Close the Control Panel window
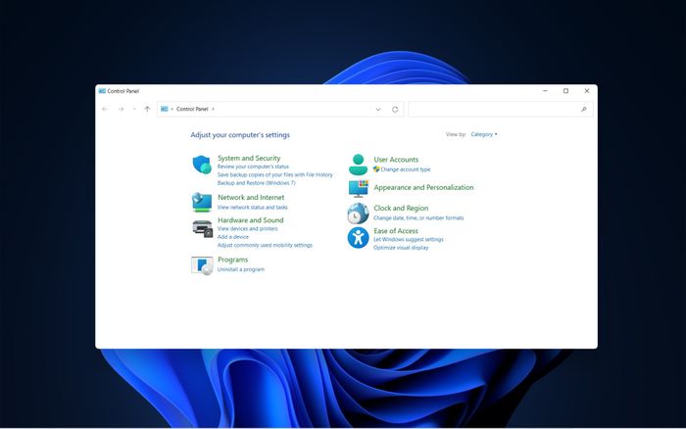Image resolution: width=686 pixels, height=429 pixels. coord(587,91)
